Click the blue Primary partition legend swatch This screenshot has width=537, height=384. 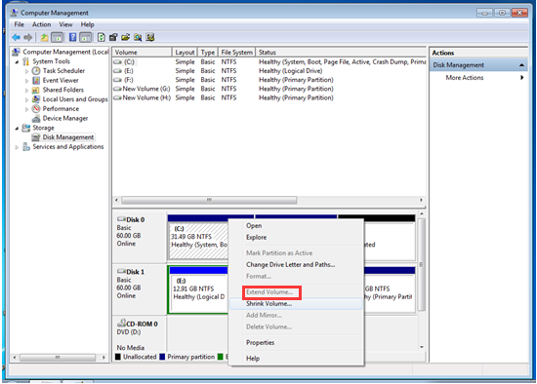click(162, 357)
